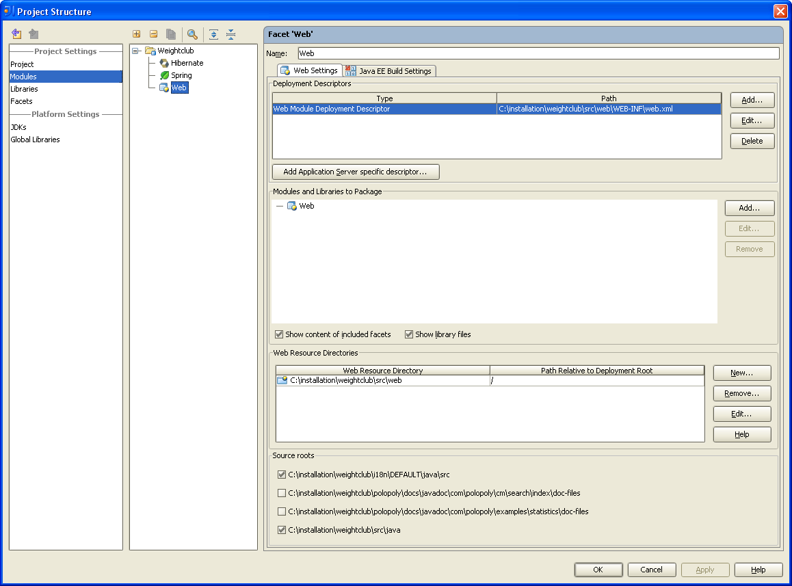Switch to Java EE Build Settings tab
Screen dimensions: 792x586
pyautogui.click(x=389, y=70)
